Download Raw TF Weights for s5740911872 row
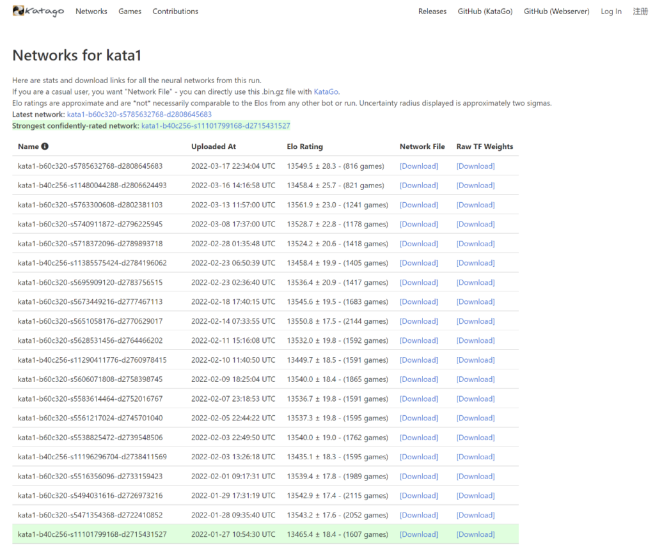Screen dimensions: 655x547 coord(475,224)
